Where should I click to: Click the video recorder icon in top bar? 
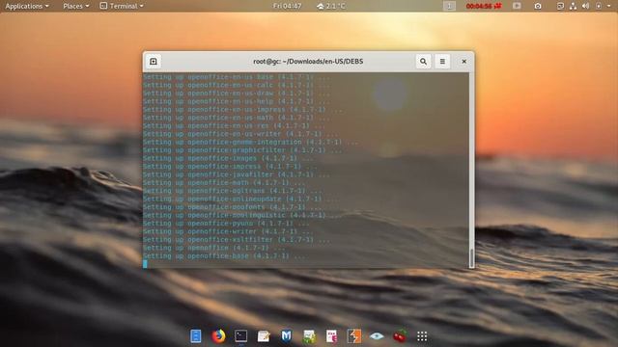coord(517,6)
